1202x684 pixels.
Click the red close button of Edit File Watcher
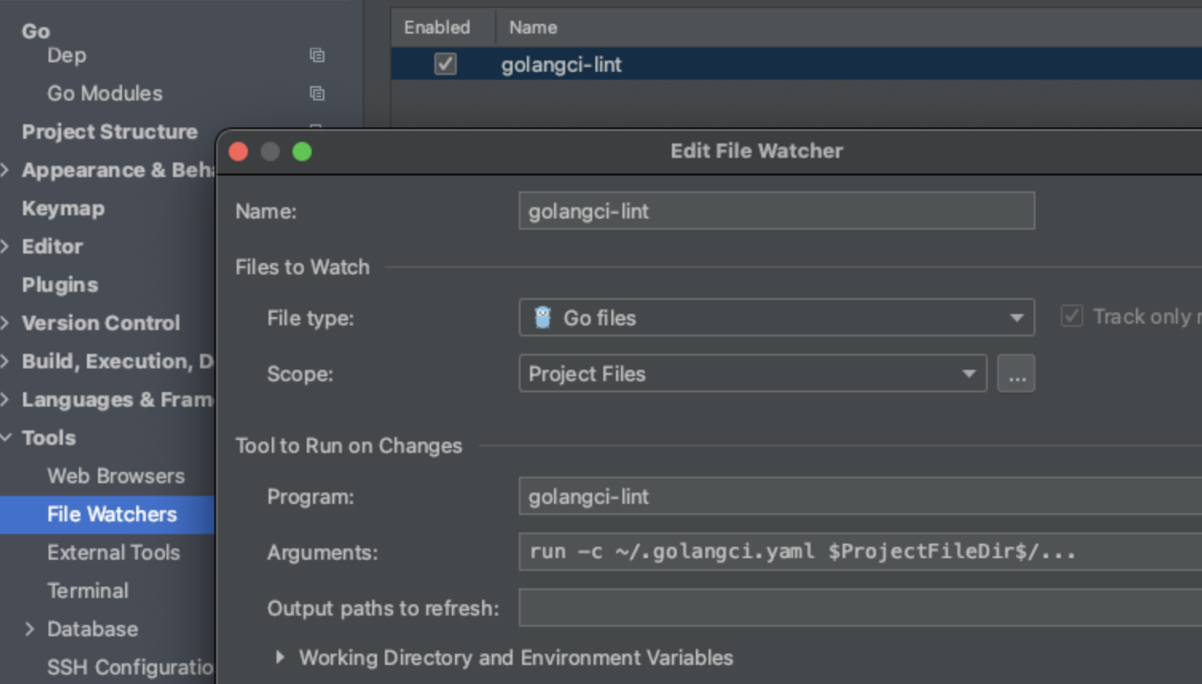(238, 151)
